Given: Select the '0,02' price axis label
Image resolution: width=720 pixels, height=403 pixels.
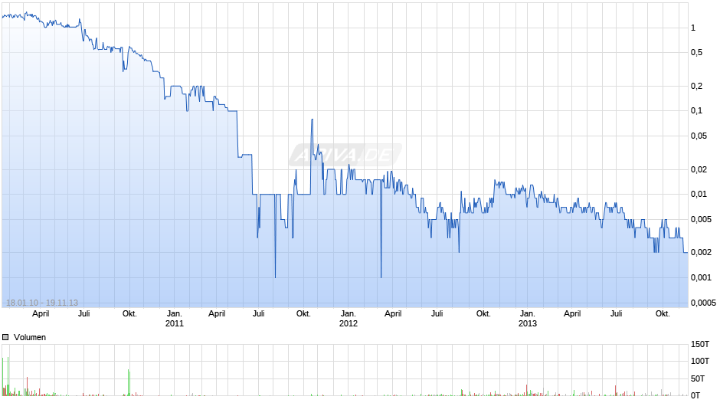Looking at the screenshot, I should click(699, 169).
